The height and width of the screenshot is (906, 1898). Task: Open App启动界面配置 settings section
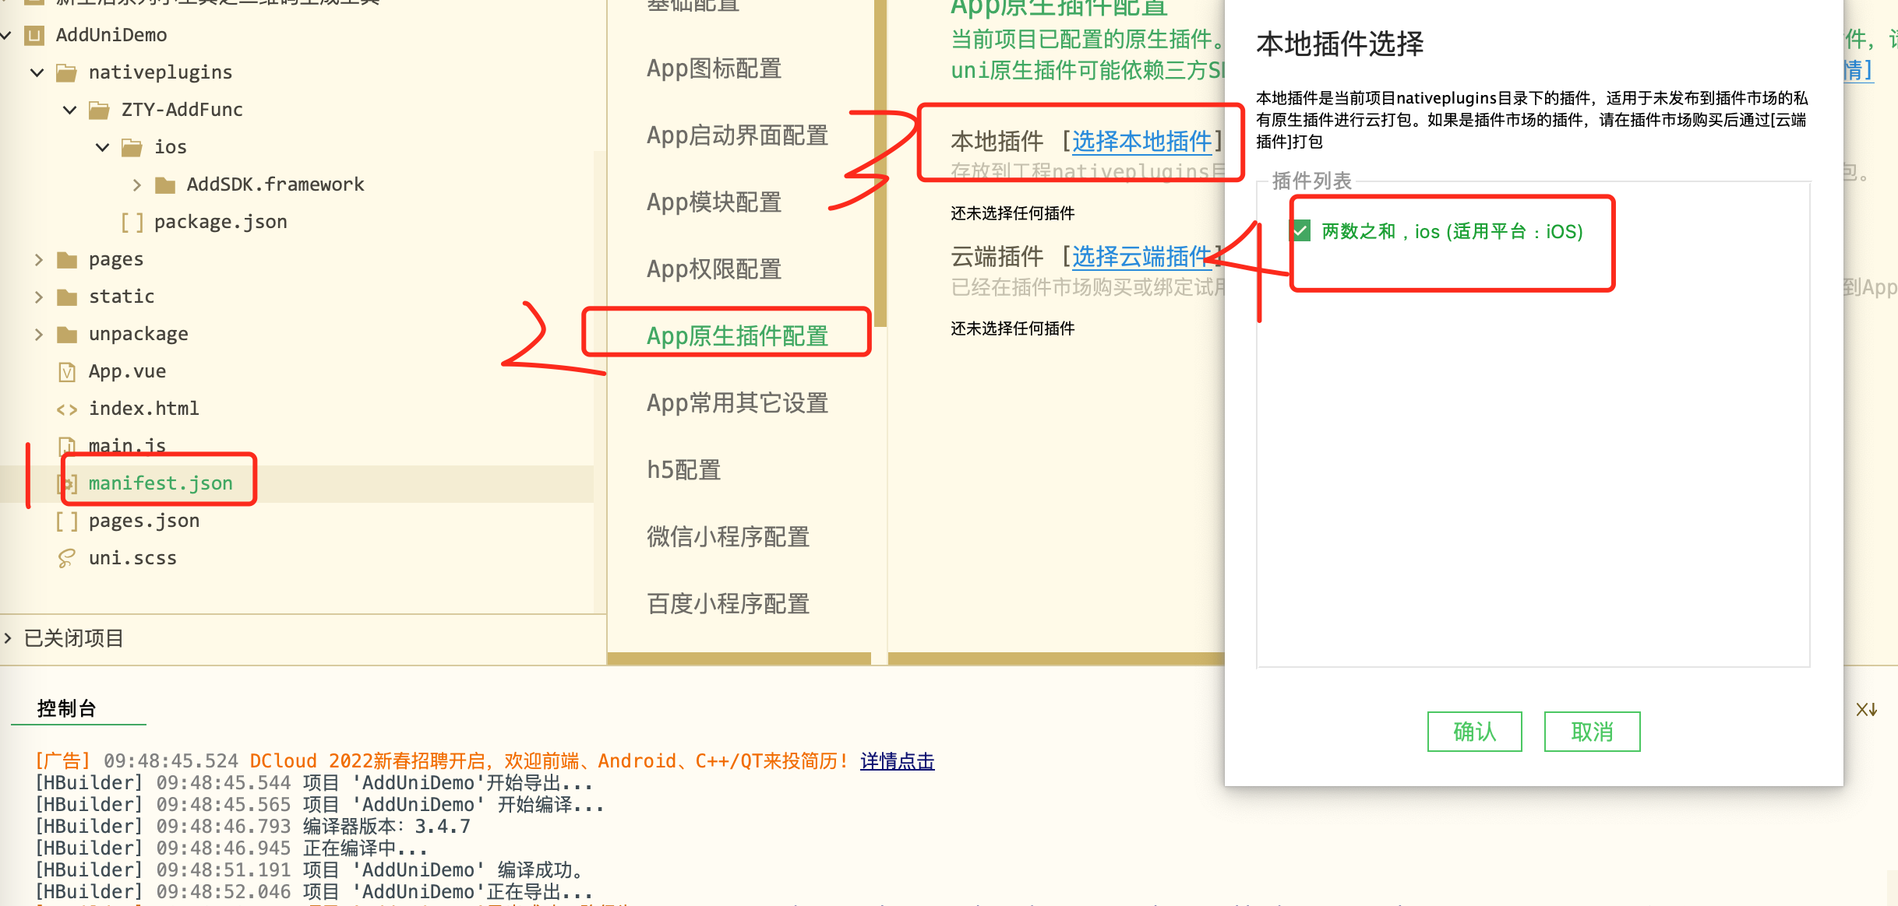pos(737,135)
